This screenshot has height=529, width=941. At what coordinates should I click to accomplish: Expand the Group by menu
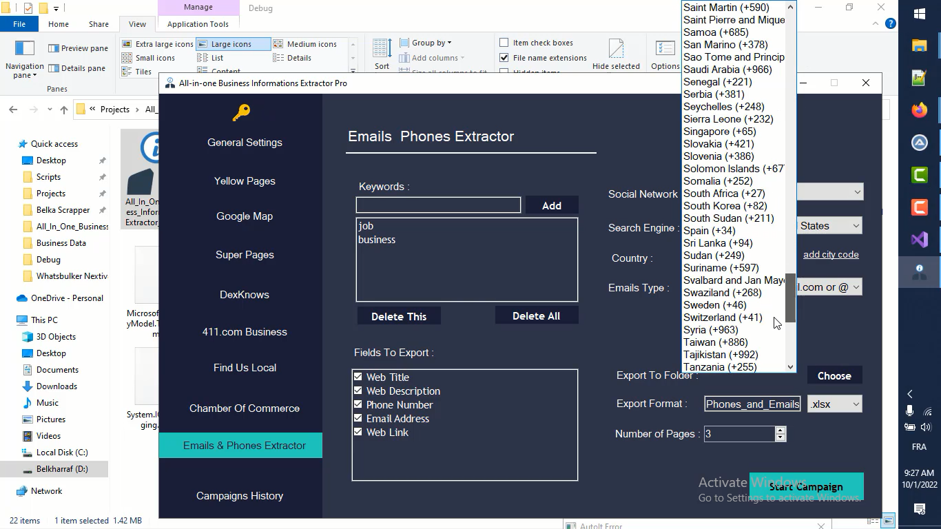click(426, 43)
